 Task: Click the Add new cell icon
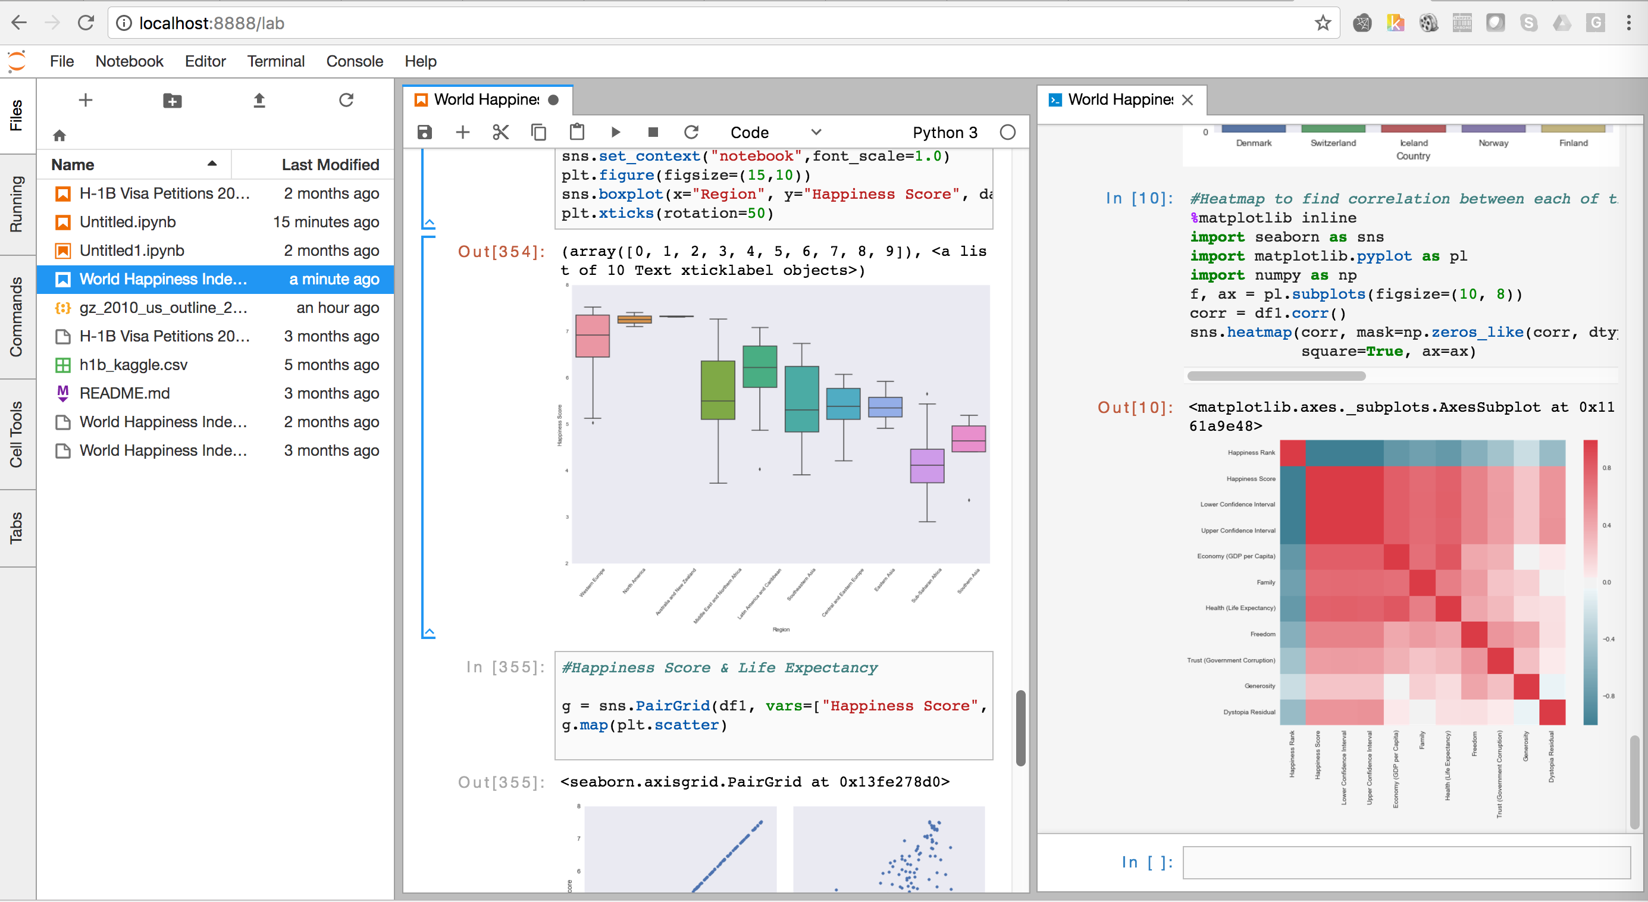pyautogui.click(x=462, y=131)
